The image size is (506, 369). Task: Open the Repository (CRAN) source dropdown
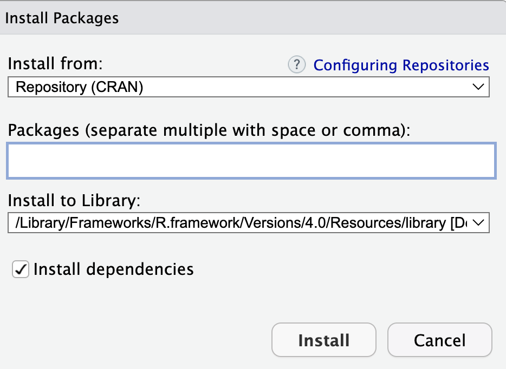point(248,87)
